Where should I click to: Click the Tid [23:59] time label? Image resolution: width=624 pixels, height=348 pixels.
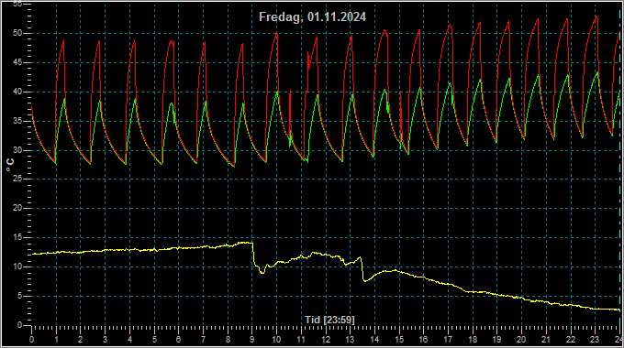[x=329, y=320]
